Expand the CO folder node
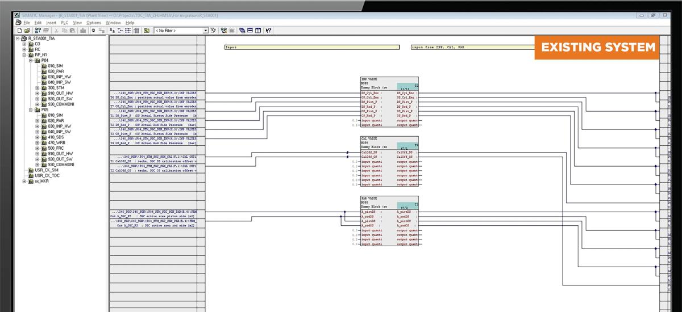 tap(24, 44)
